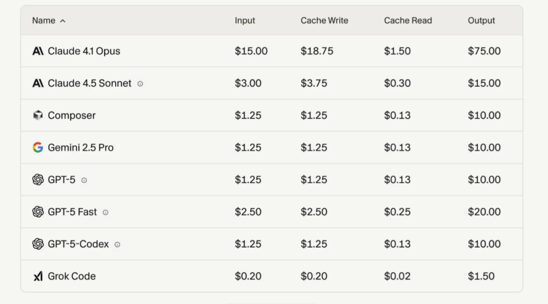This screenshot has width=548, height=304.
Task: Select the Gemini 2.5 Pro model name
Action: [81, 148]
